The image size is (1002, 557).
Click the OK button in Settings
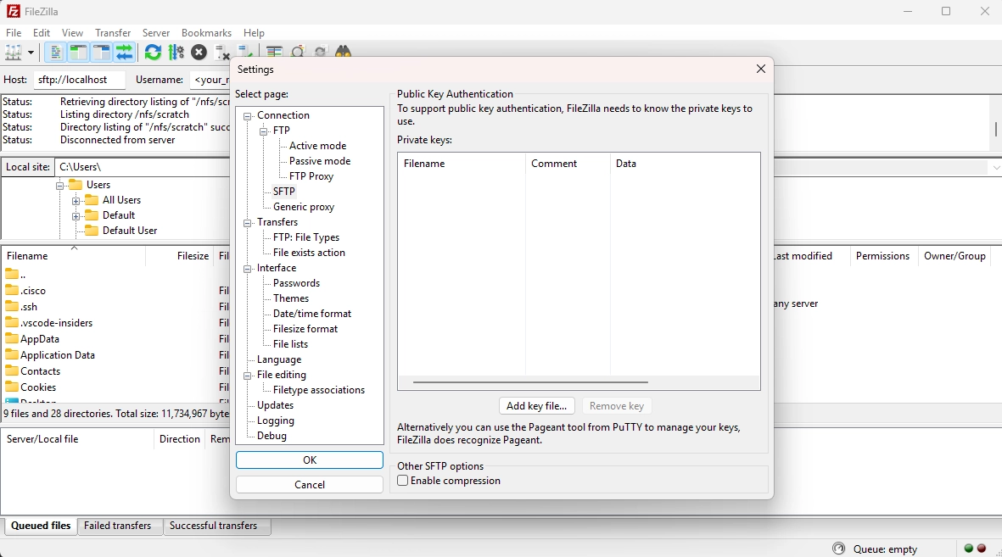(310, 460)
